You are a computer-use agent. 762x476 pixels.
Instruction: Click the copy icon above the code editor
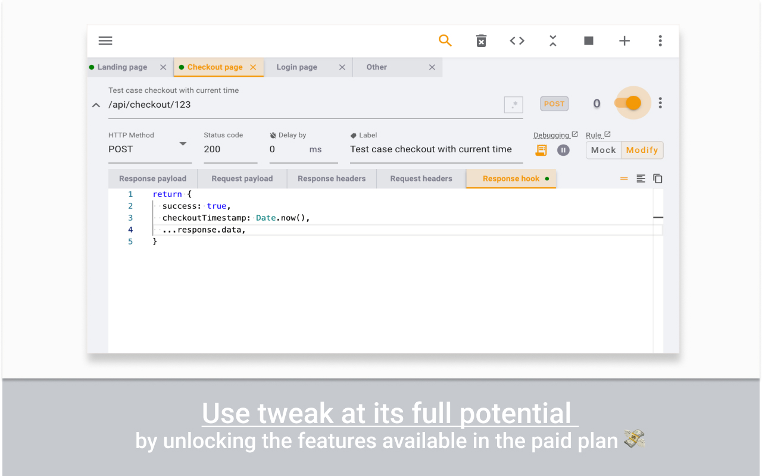pos(657,178)
